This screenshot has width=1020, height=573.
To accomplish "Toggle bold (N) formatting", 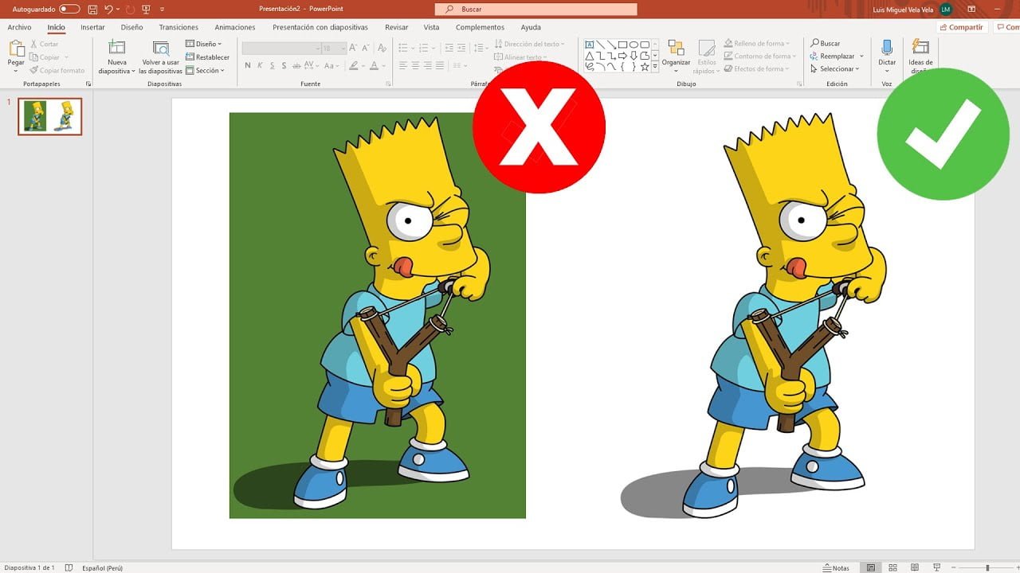I will 248,65.
